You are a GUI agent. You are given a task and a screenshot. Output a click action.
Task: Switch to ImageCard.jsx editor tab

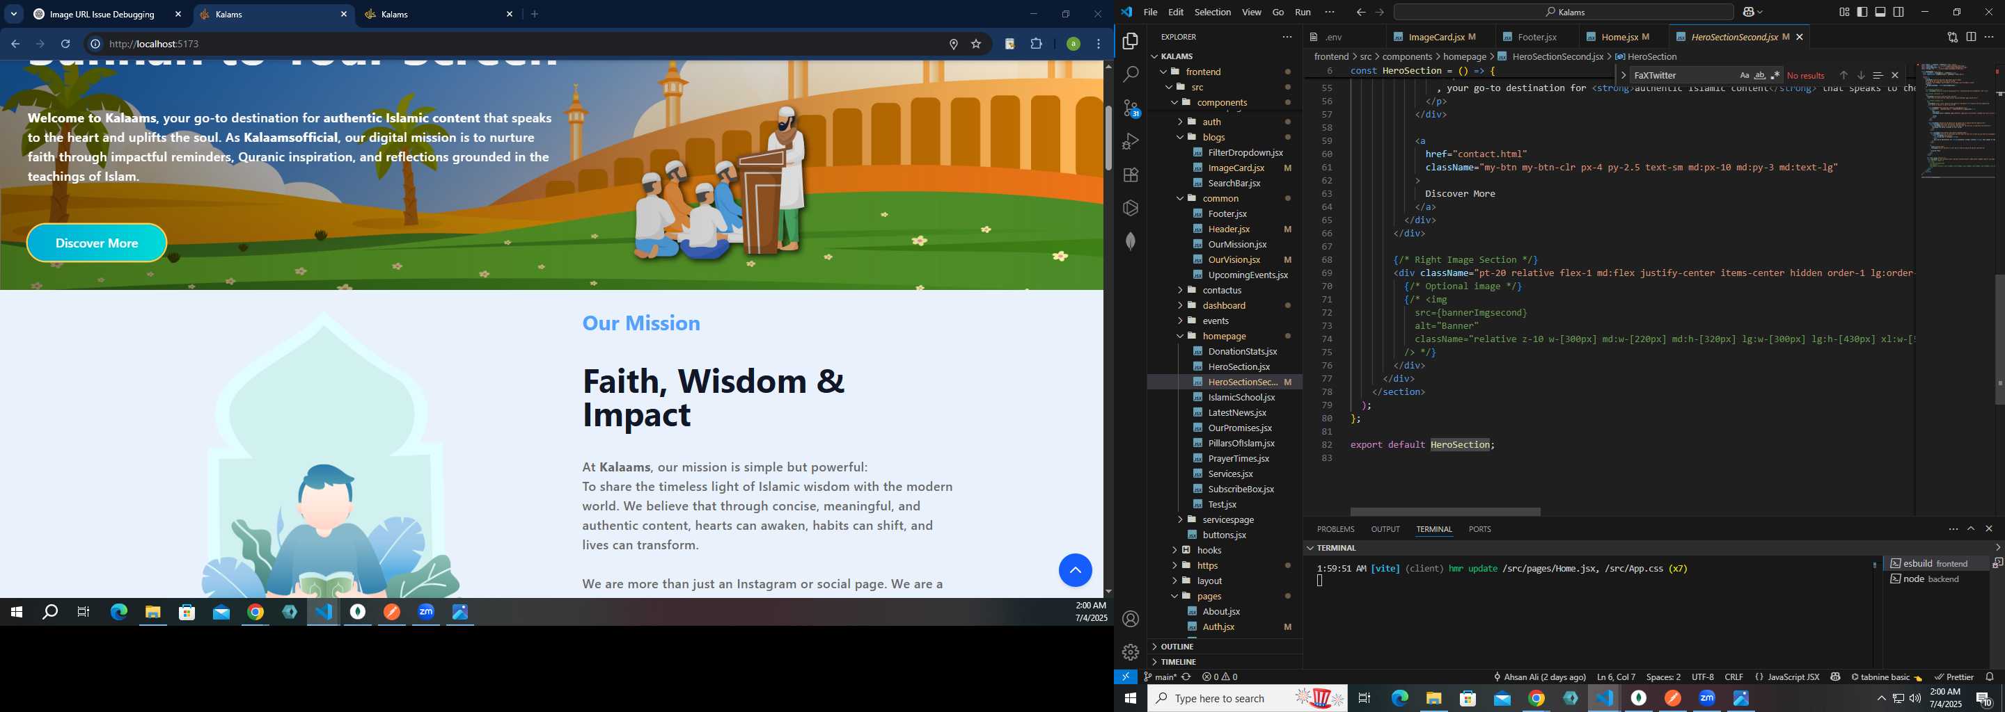coord(1436,37)
